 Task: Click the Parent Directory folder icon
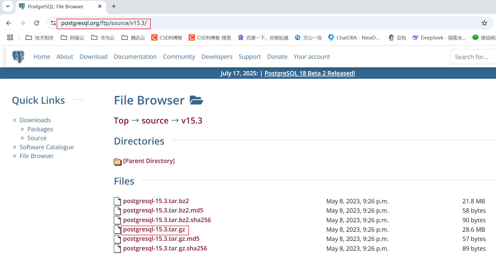(x=117, y=162)
